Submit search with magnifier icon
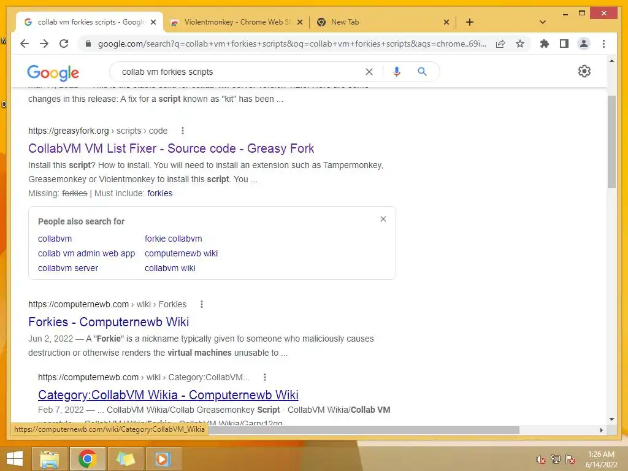The width and height of the screenshot is (628, 471). click(x=422, y=72)
